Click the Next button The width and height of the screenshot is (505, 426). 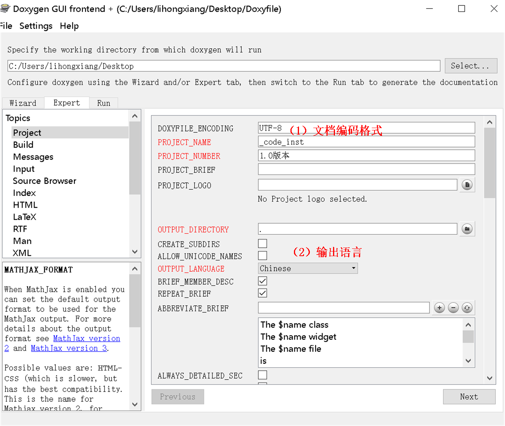coord(469,397)
